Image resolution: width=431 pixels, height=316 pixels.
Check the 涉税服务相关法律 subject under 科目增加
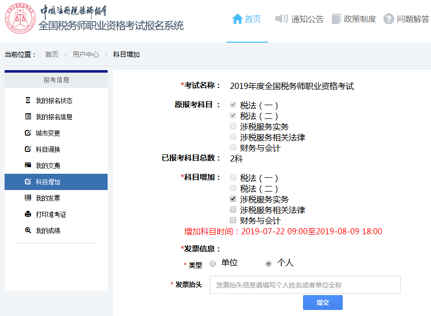(233, 209)
